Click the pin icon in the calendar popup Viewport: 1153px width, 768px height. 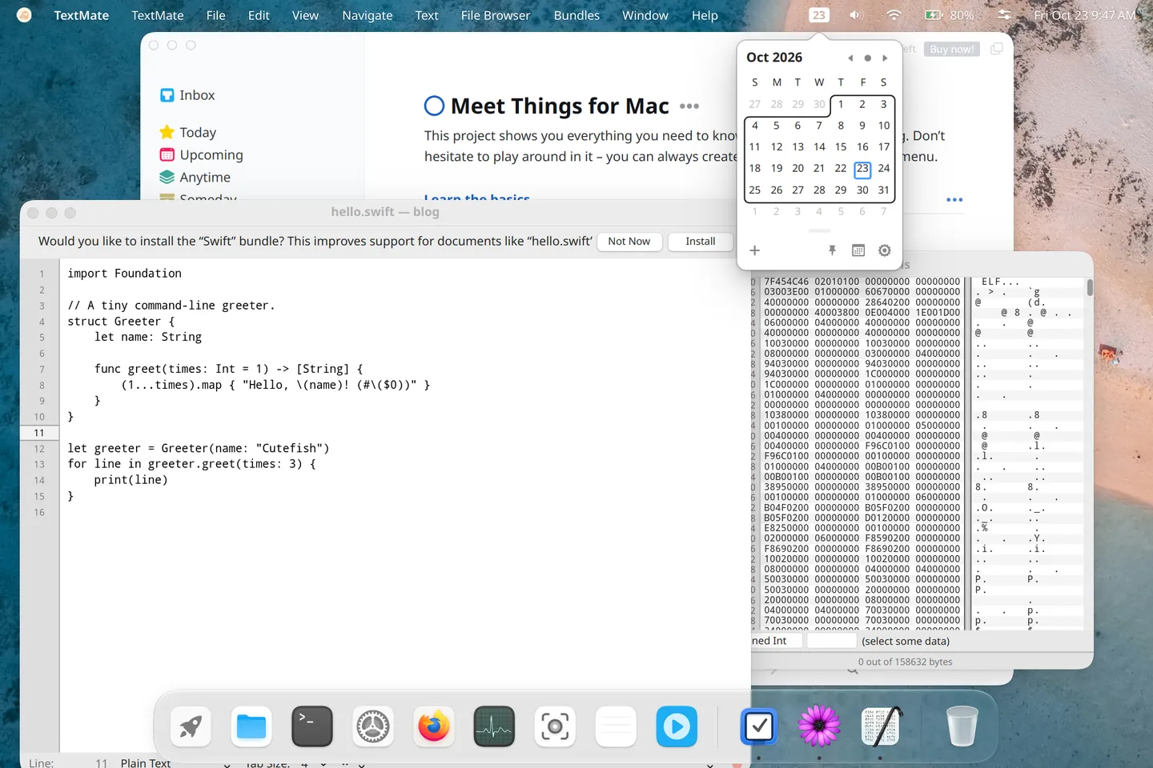[x=832, y=250]
